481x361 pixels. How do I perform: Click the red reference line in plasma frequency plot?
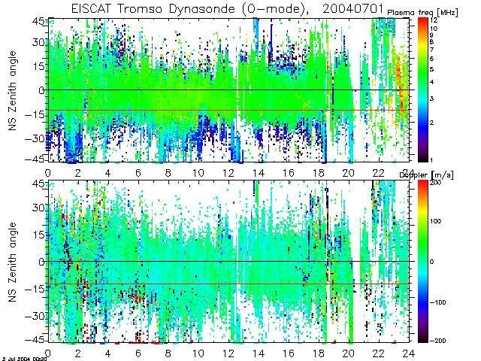228,111
